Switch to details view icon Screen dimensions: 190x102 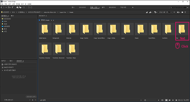[170, 100]
